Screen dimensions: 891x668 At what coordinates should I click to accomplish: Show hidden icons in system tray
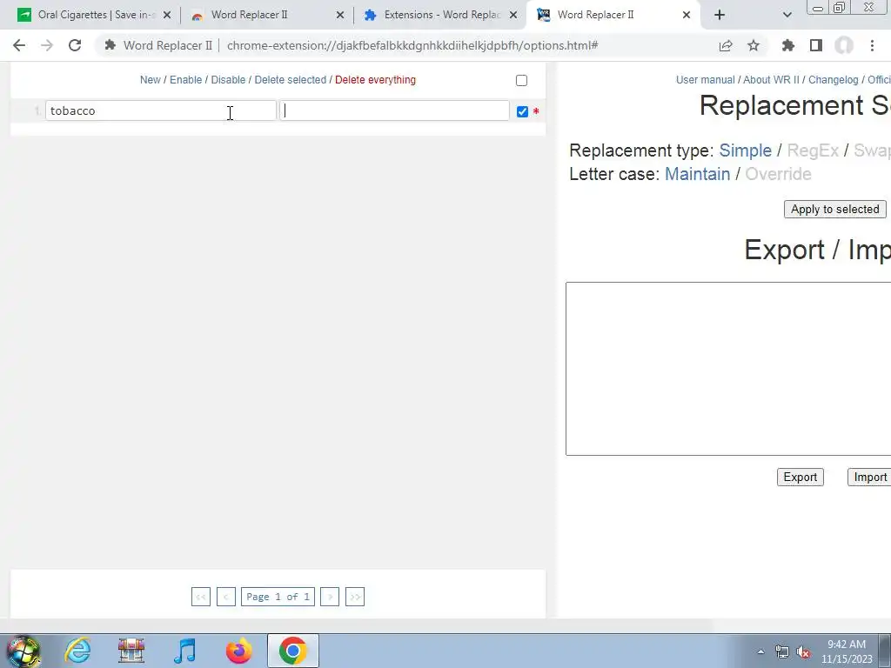pos(760,651)
